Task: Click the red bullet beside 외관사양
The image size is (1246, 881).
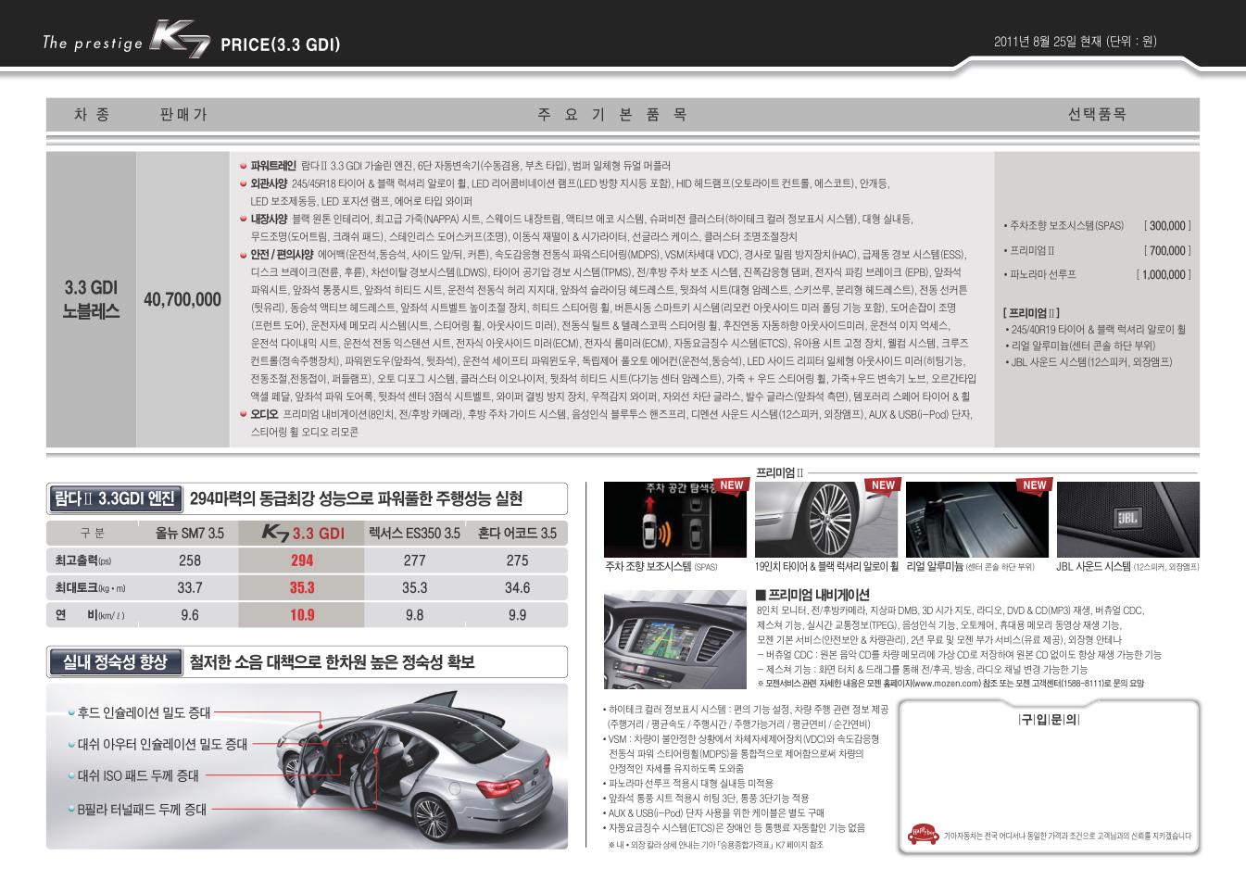Action: click(243, 183)
